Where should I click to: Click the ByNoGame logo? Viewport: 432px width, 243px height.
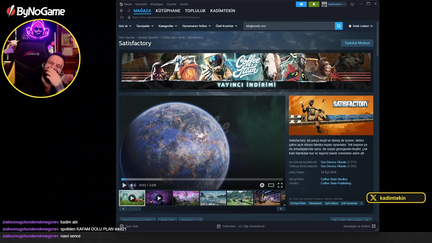tap(36, 11)
